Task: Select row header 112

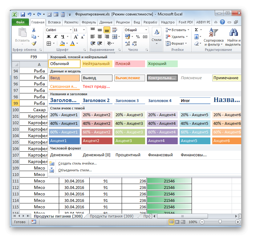Action: 16,188
